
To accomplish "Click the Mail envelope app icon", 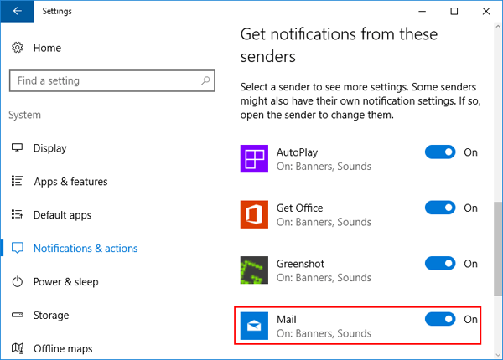I will coord(254,326).
